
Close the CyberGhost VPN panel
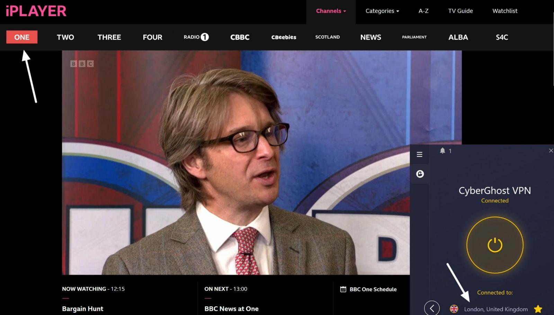click(x=551, y=151)
